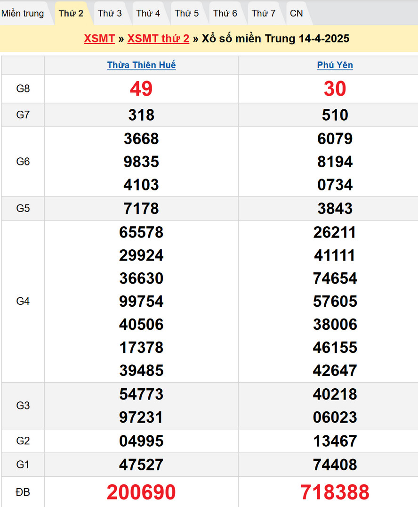418x507 pixels.
Task: Click the G2 result 13467
Action: (x=335, y=441)
